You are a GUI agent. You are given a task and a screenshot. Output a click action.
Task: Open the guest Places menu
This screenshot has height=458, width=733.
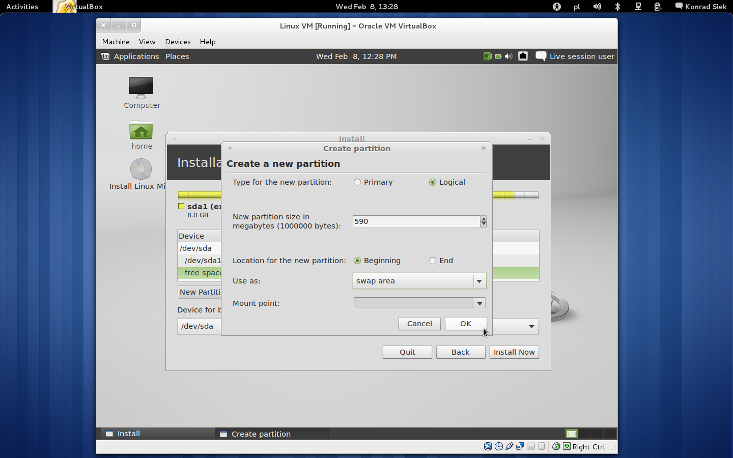point(177,56)
